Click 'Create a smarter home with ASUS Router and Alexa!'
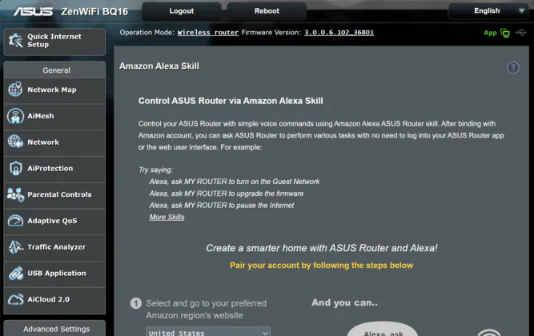The width and height of the screenshot is (534, 336). tap(322, 248)
